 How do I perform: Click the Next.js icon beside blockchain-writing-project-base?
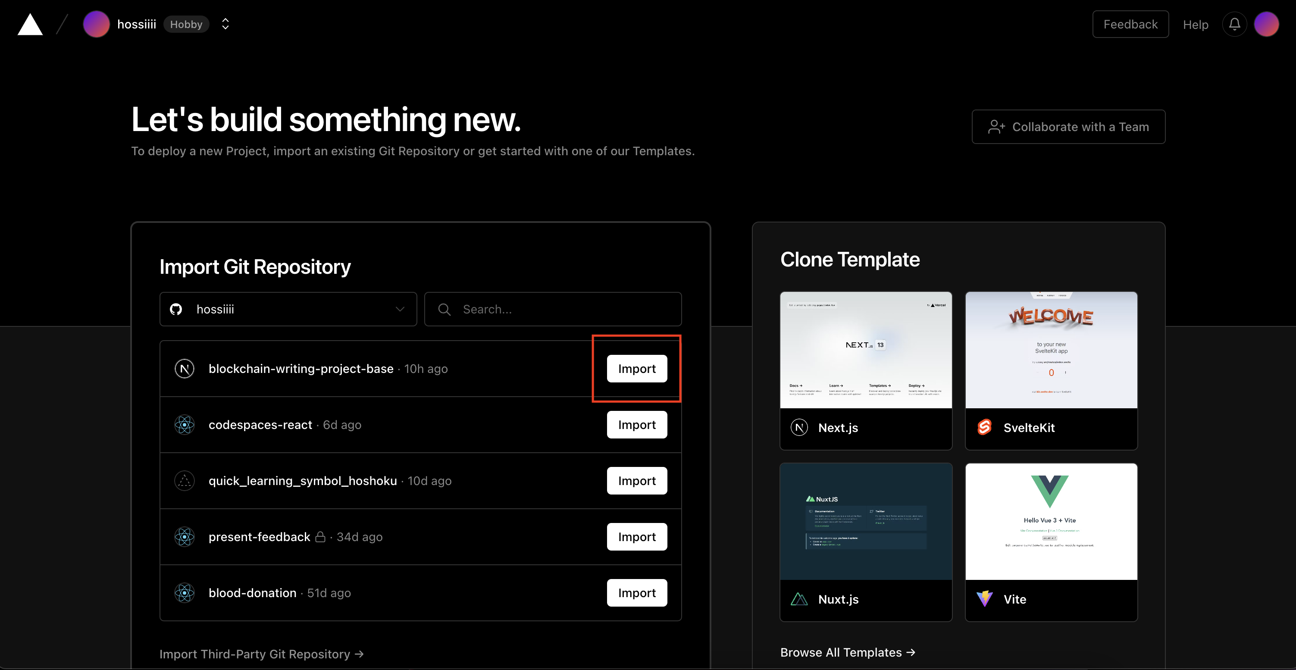click(185, 369)
